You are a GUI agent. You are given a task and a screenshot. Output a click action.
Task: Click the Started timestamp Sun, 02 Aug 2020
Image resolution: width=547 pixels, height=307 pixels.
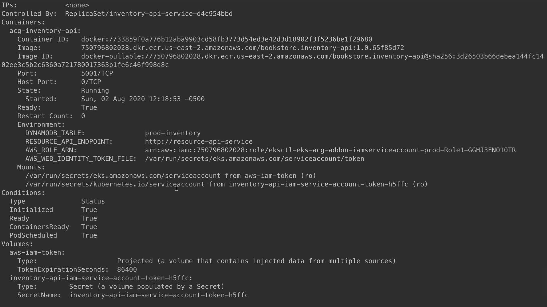pos(143,99)
